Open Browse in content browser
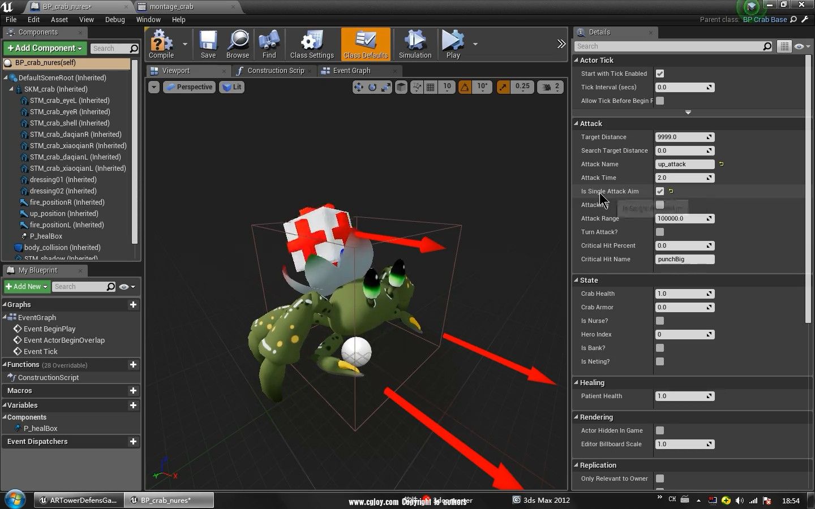 click(x=238, y=44)
